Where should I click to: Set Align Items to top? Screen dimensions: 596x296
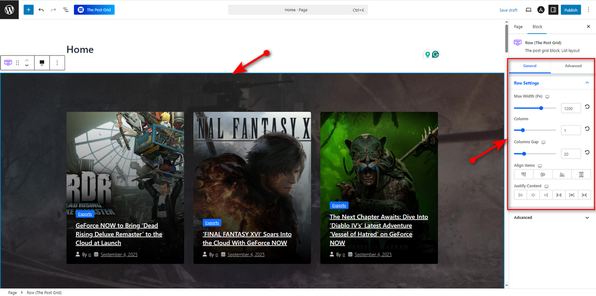523,174
